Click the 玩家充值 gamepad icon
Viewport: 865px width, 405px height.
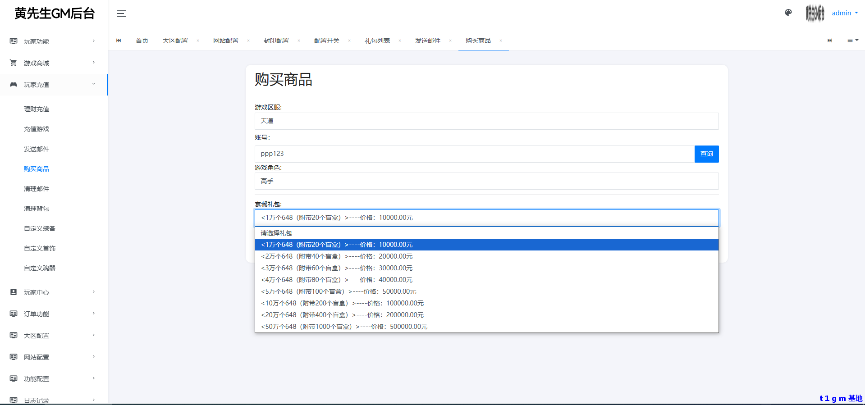point(14,84)
